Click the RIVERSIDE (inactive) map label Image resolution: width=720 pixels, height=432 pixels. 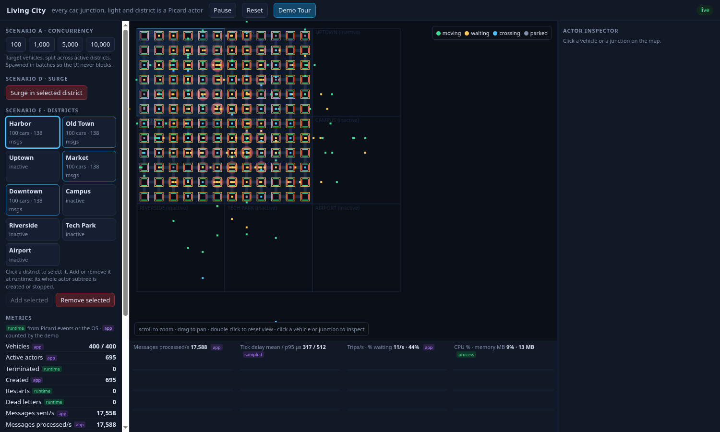click(164, 208)
